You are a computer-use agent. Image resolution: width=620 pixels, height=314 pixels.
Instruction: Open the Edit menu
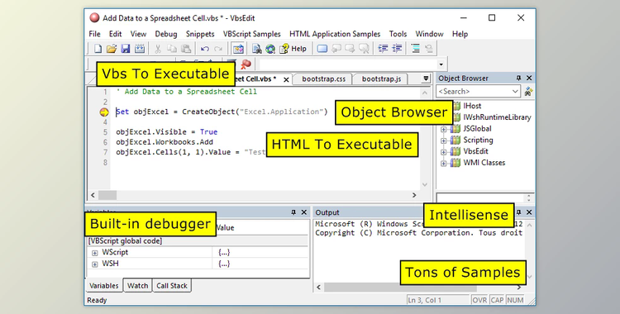[x=116, y=34]
